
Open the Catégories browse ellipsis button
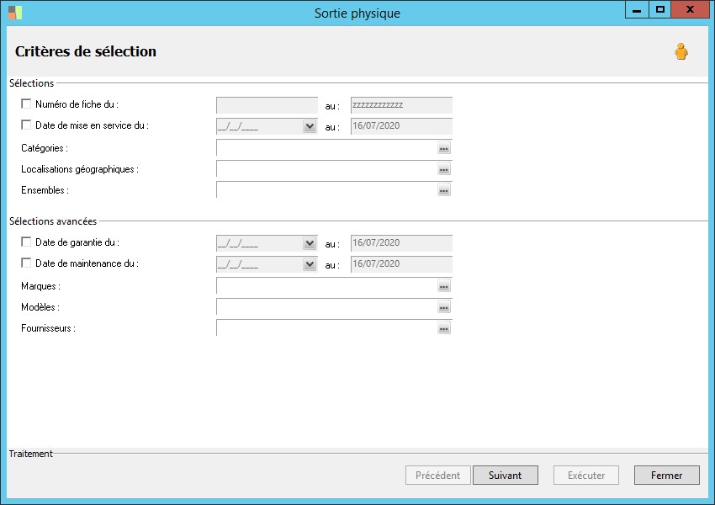click(x=443, y=148)
